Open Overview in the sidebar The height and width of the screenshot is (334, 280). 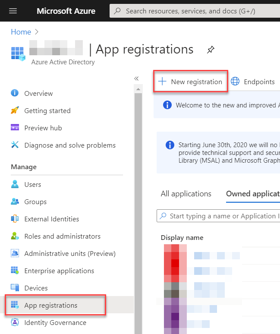[38, 93]
